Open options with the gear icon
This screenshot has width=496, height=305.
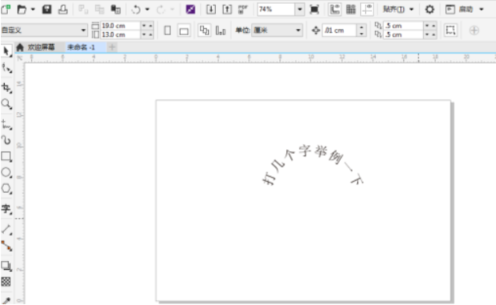click(x=430, y=10)
